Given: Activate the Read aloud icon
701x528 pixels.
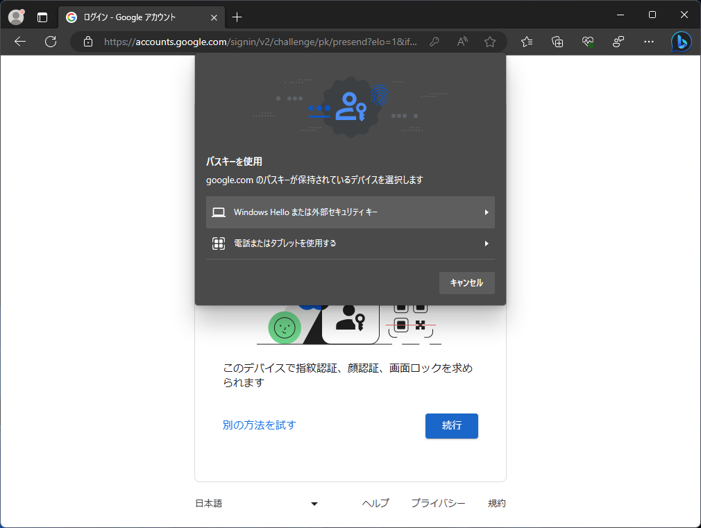Looking at the screenshot, I should point(462,42).
